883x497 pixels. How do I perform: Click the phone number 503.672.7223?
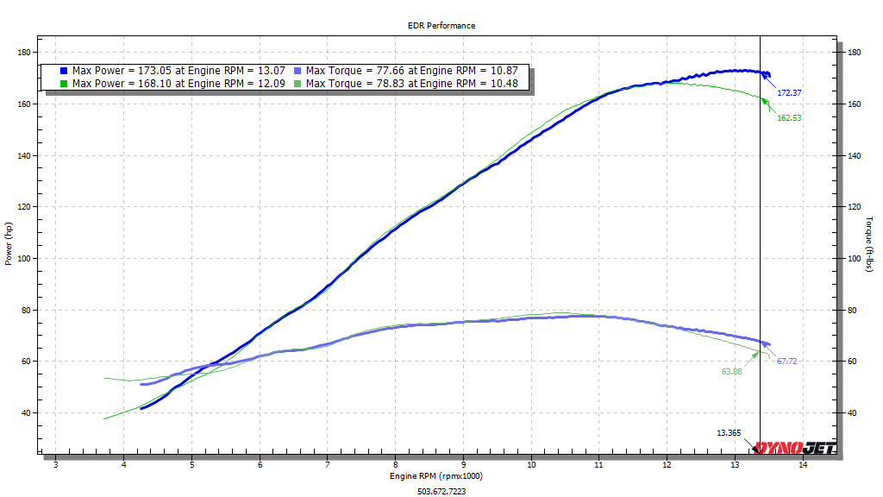(x=441, y=491)
